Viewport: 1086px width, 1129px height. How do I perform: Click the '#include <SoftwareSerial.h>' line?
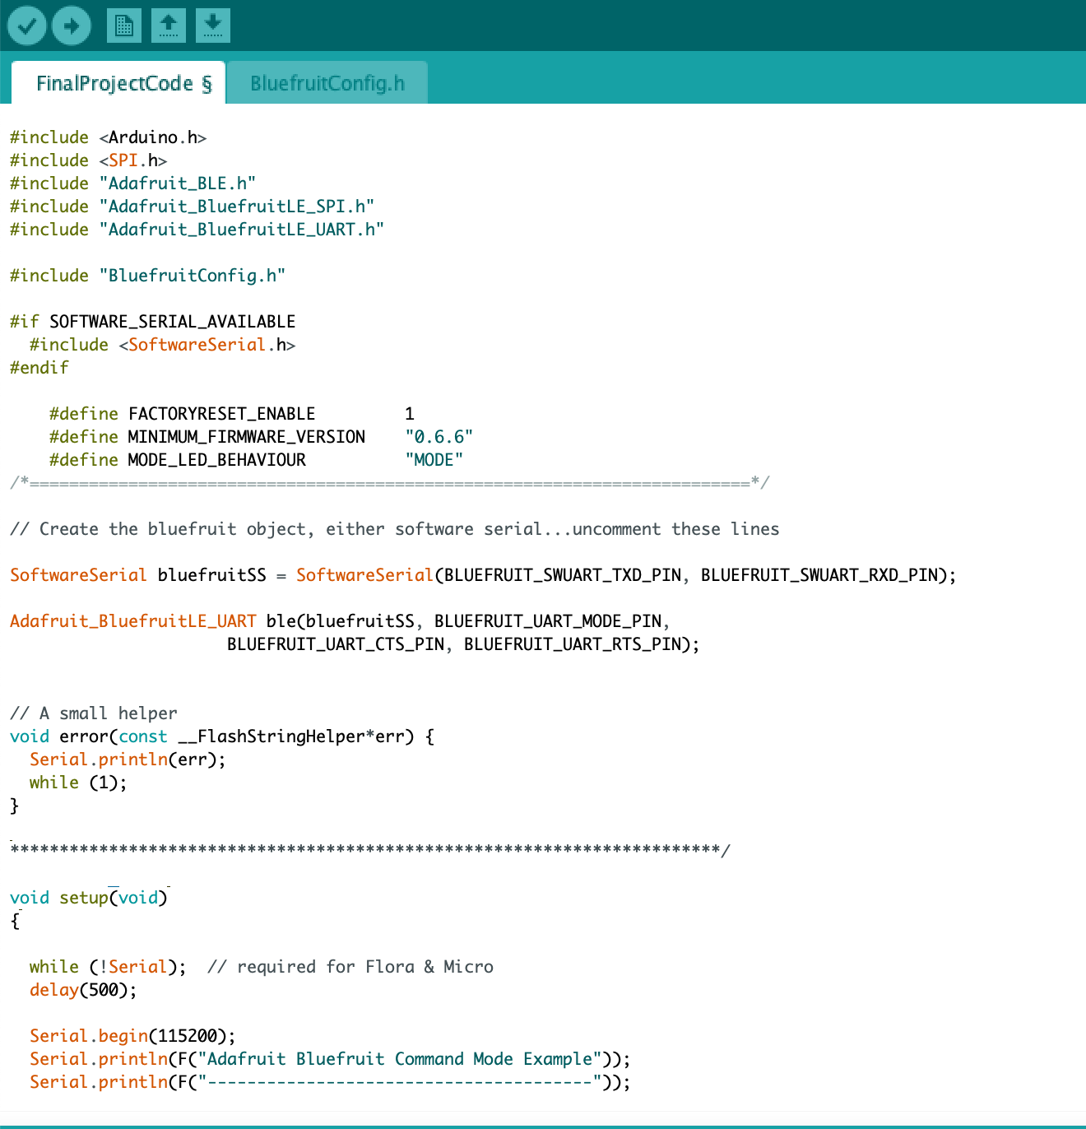[x=163, y=345]
